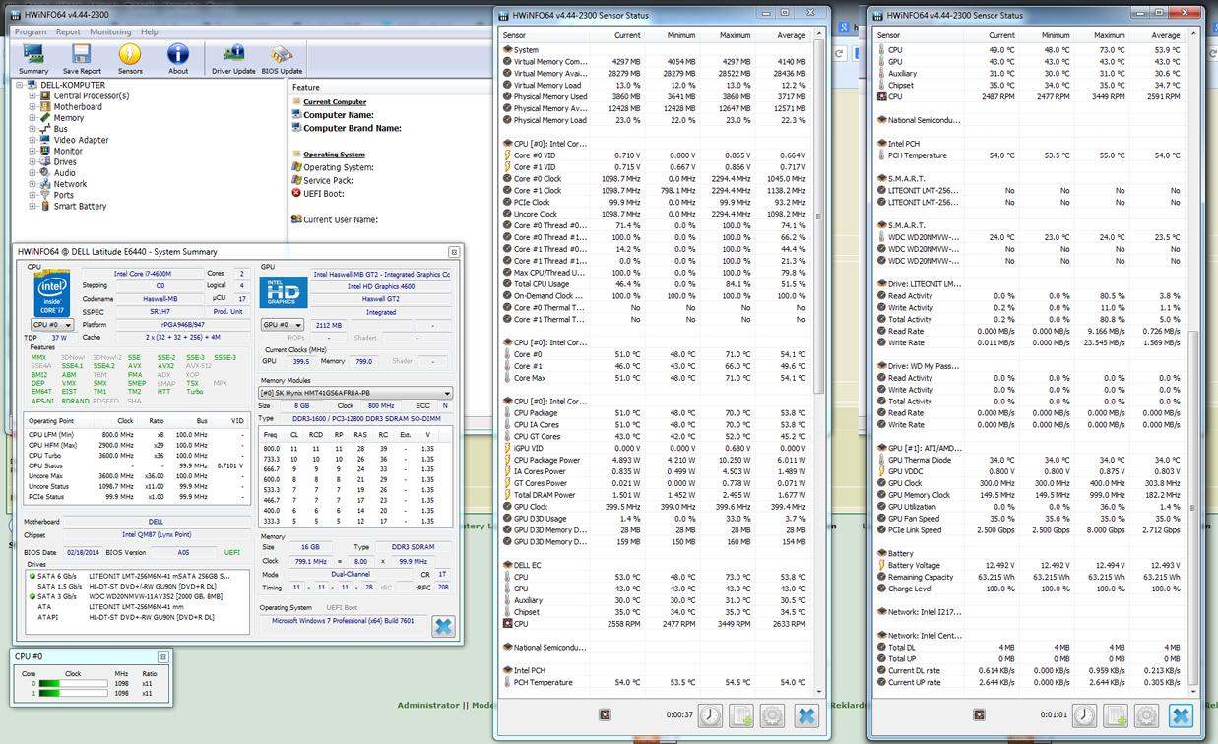The image size is (1218, 744).
Task: Open settings gear beside 0:01:01 timer
Action: pos(1147,715)
